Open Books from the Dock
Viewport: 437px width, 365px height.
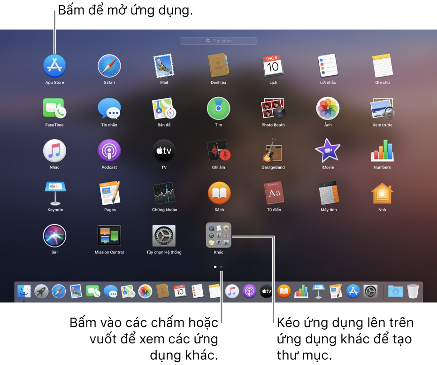(284, 291)
